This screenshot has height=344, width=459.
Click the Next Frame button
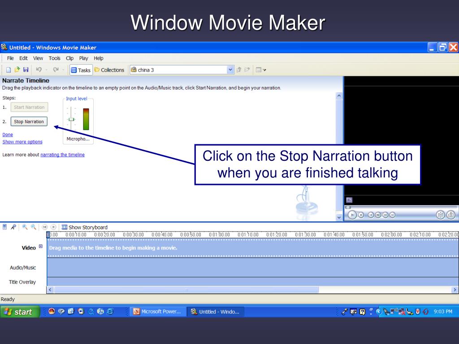pos(385,215)
